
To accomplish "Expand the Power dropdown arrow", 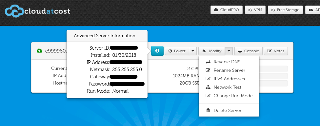I will pyautogui.click(x=193, y=51).
